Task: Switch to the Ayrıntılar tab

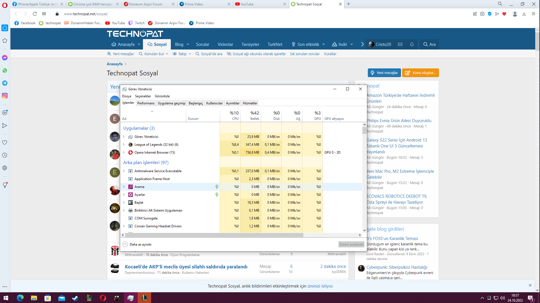Action: click(x=233, y=103)
